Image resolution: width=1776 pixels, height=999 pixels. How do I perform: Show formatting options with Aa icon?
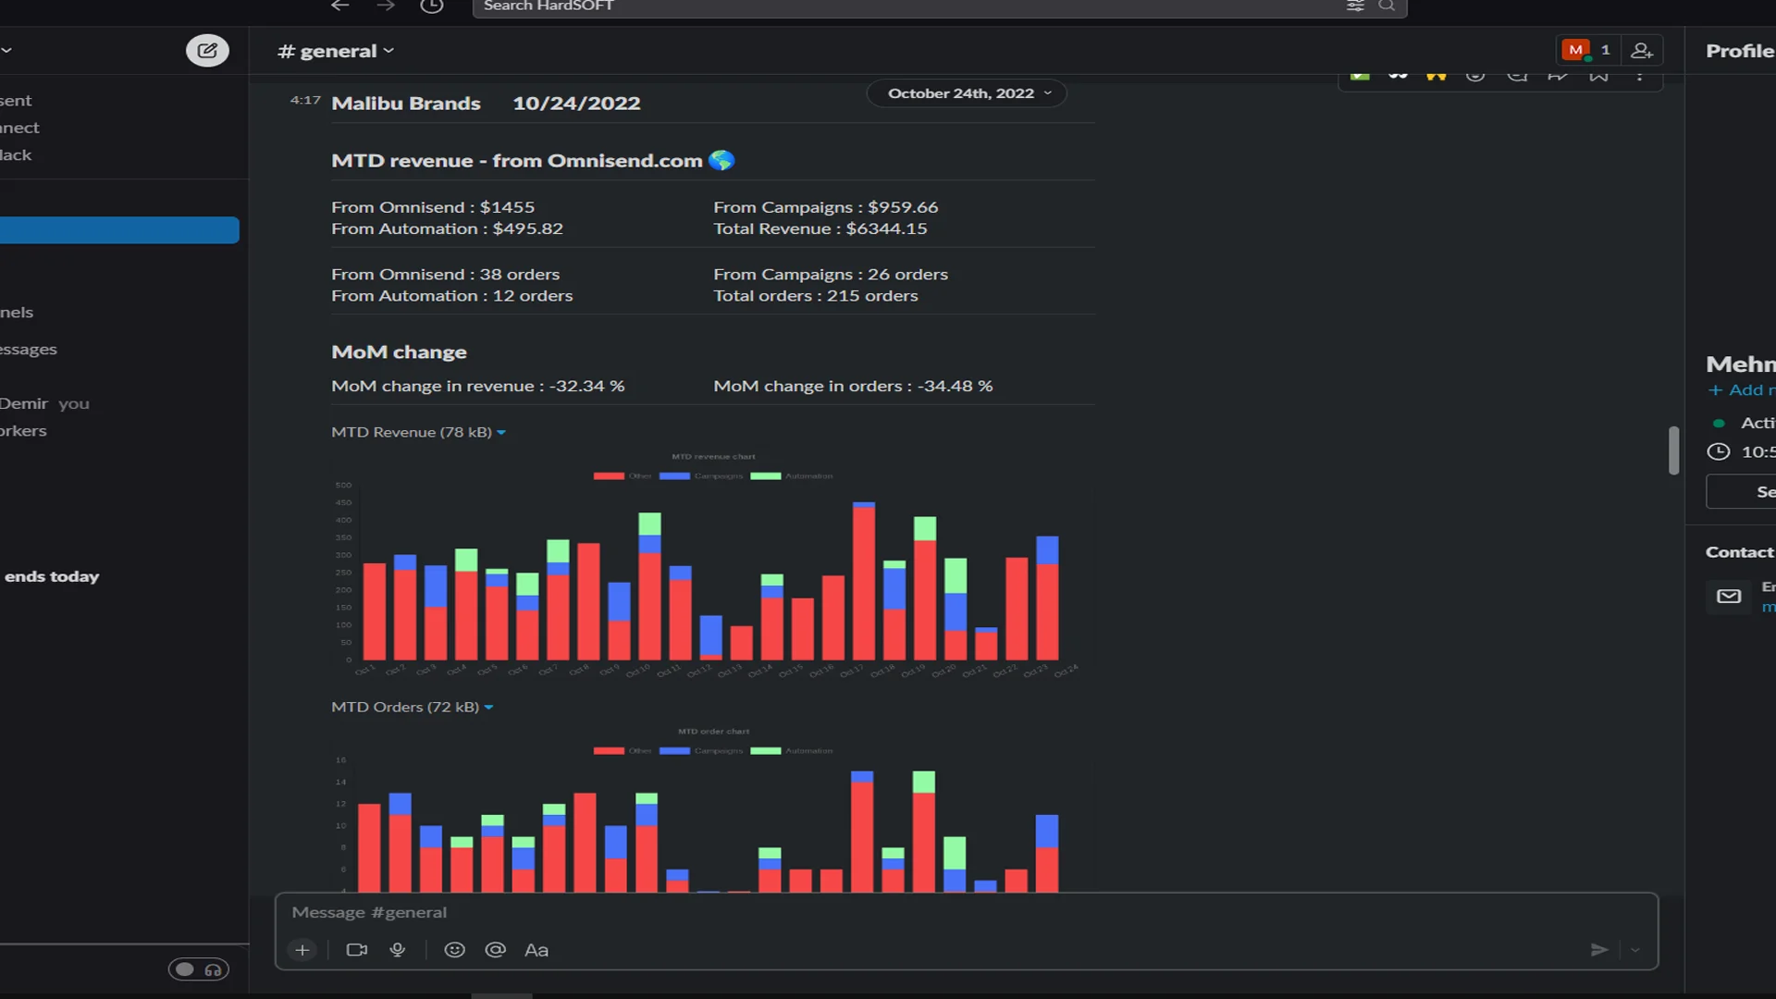(536, 950)
